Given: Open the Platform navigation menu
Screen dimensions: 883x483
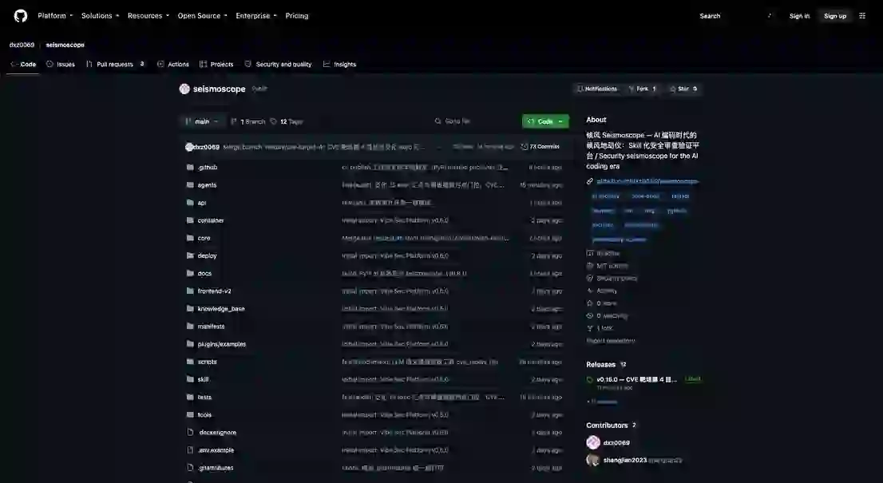Looking at the screenshot, I should (x=55, y=16).
